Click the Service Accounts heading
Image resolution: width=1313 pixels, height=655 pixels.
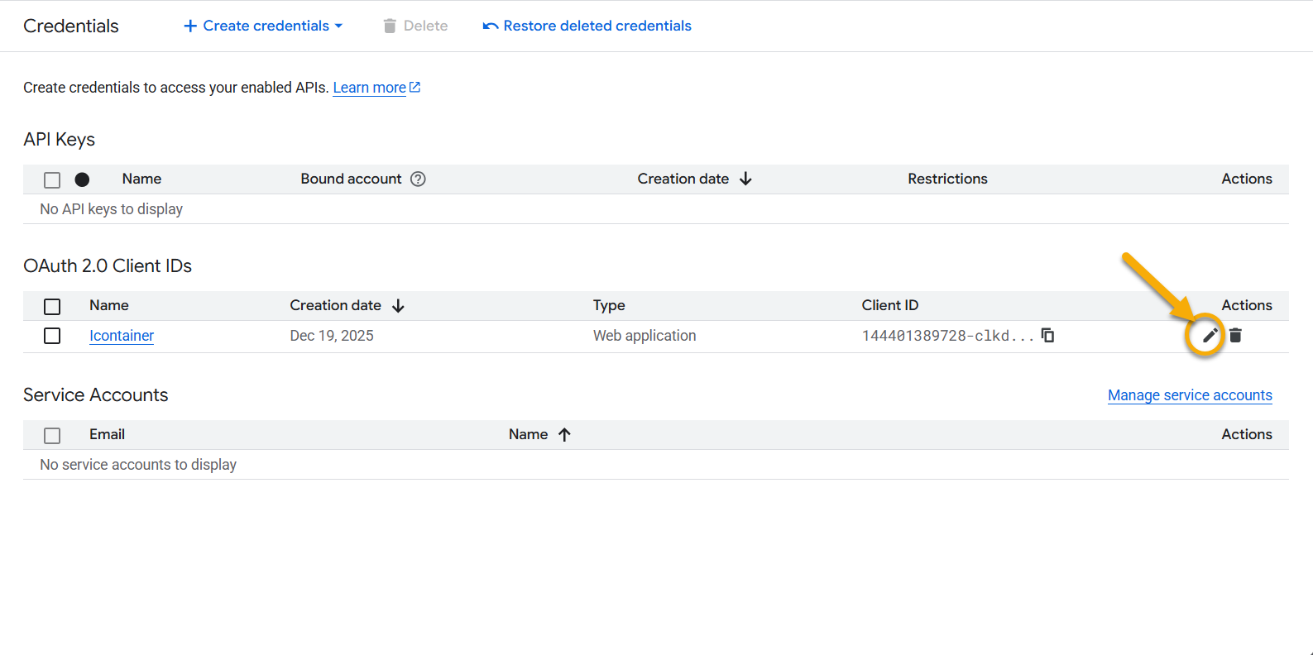tap(96, 394)
